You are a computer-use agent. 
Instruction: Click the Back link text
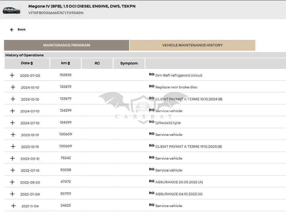coord(22,29)
